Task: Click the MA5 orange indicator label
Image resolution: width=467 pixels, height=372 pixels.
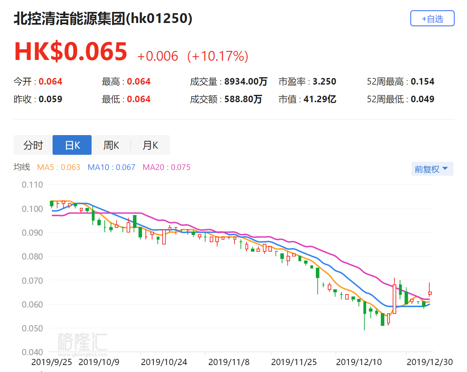Action: [x=58, y=167]
